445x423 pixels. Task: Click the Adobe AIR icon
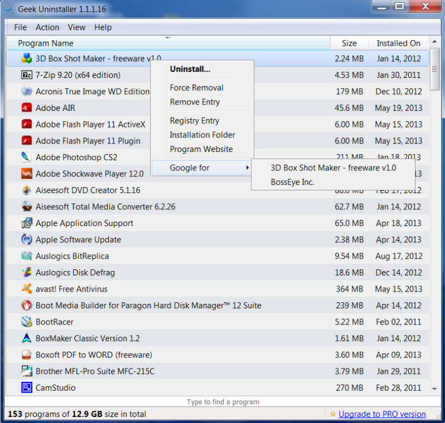[x=27, y=108]
